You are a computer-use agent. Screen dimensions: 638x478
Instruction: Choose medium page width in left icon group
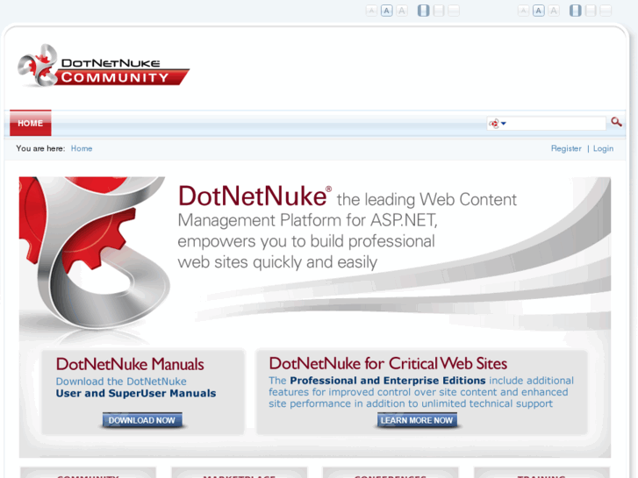pyautogui.click(x=439, y=11)
